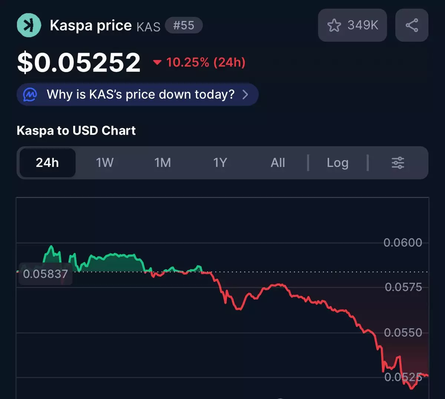Open "Why is KAS's price down today?"

[x=141, y=95]
